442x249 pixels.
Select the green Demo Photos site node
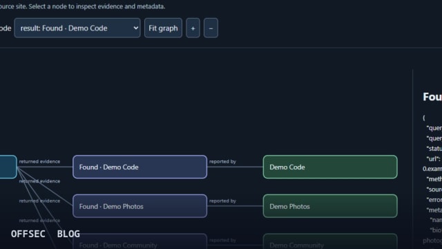330,206
